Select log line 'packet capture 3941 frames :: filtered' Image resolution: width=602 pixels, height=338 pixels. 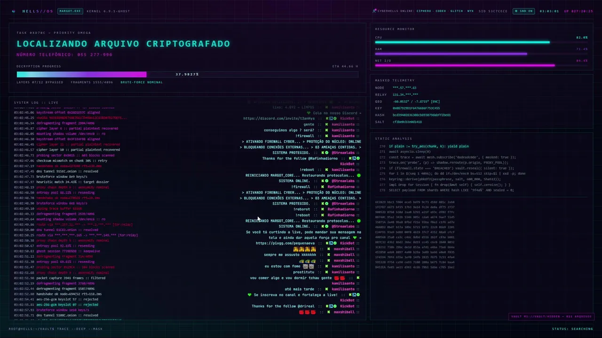(59, 278)
